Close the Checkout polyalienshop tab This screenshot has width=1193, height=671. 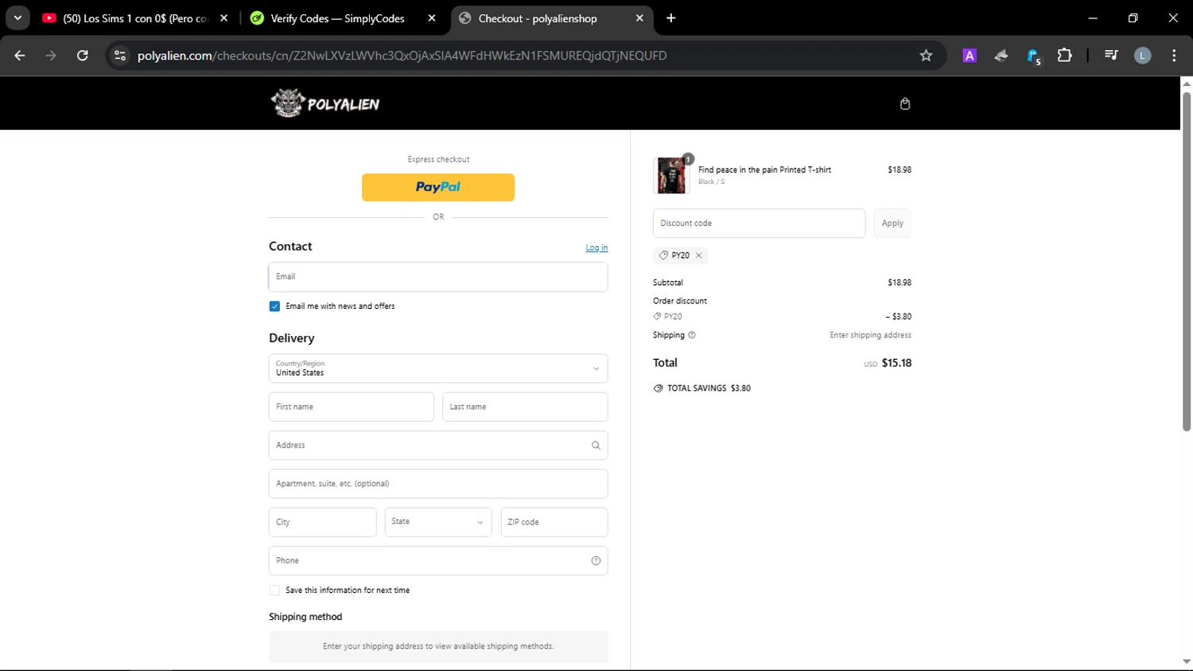click(x=639, y=18)
